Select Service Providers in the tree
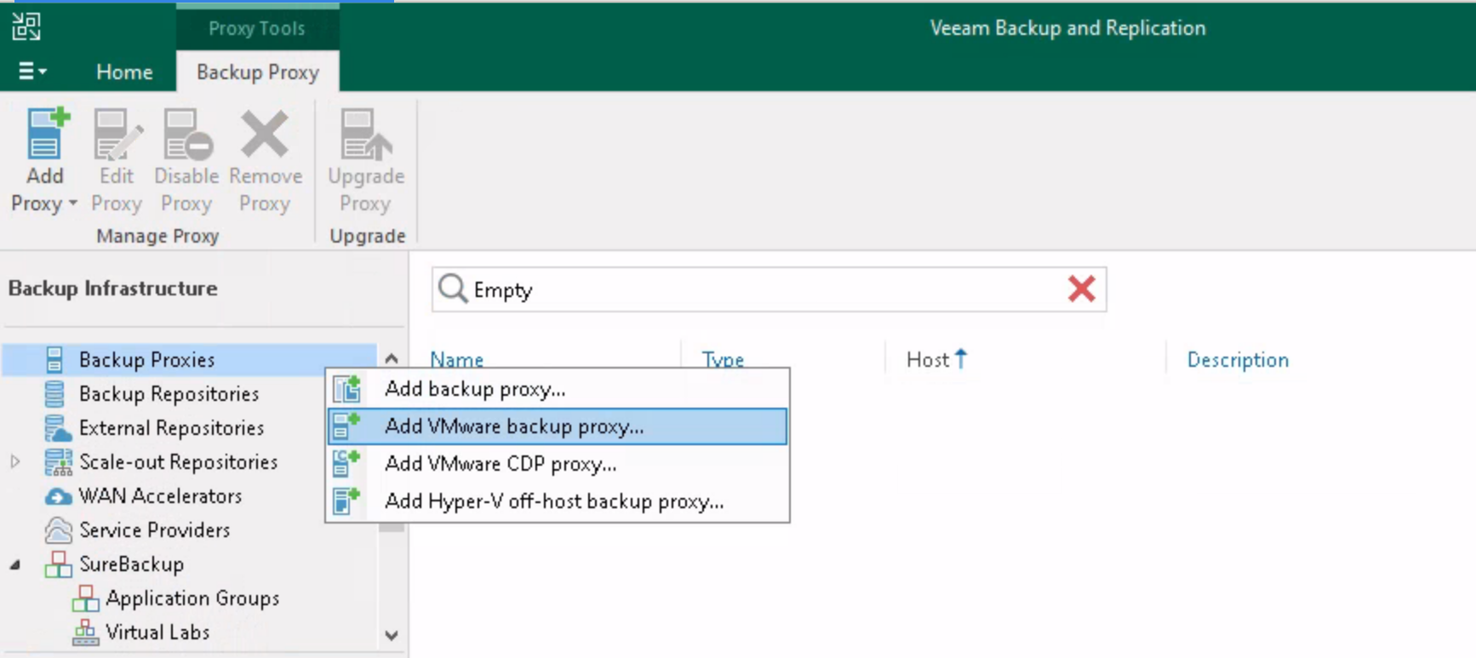The width and height of the screenshot is (1476, 658). pyautogui.click(x=154, y=530)
